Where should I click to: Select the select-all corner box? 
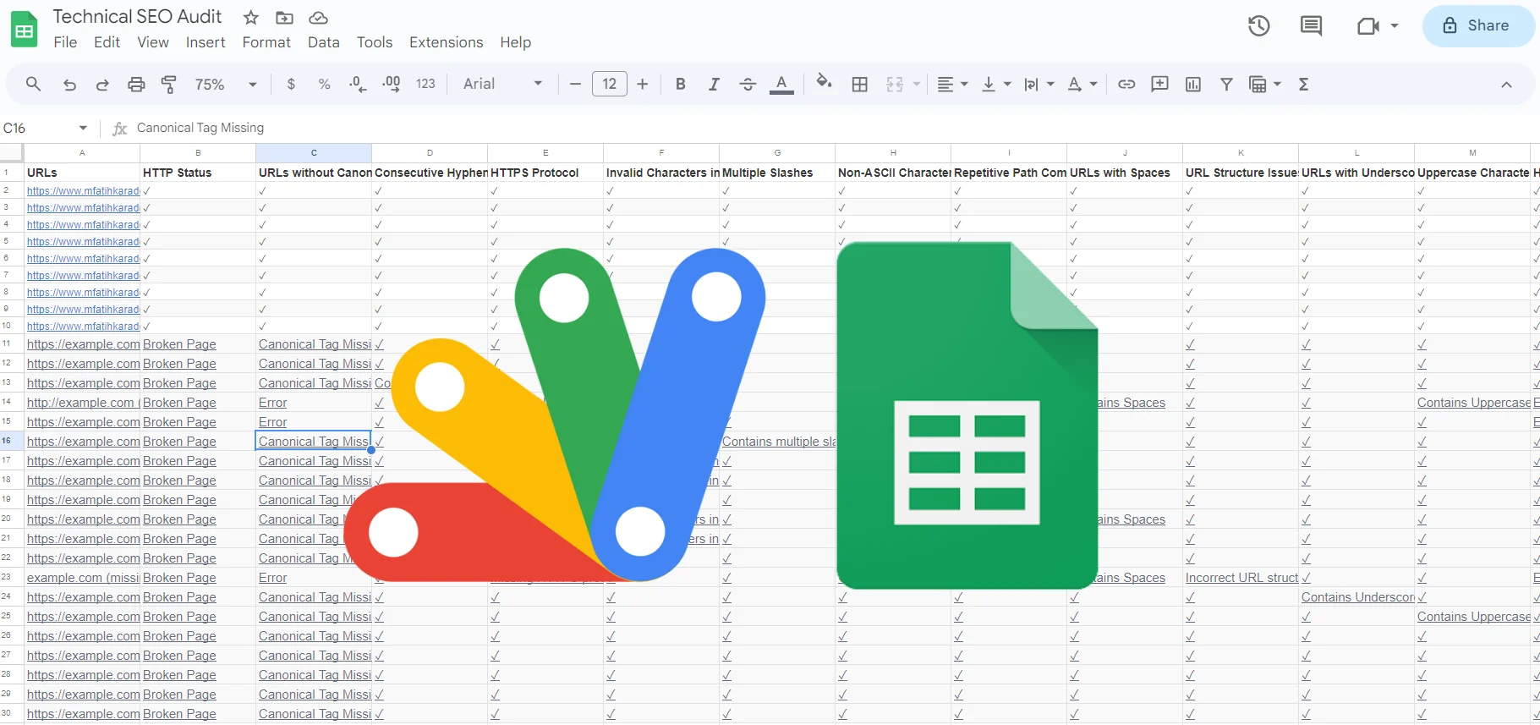click(x=12, y=153)
